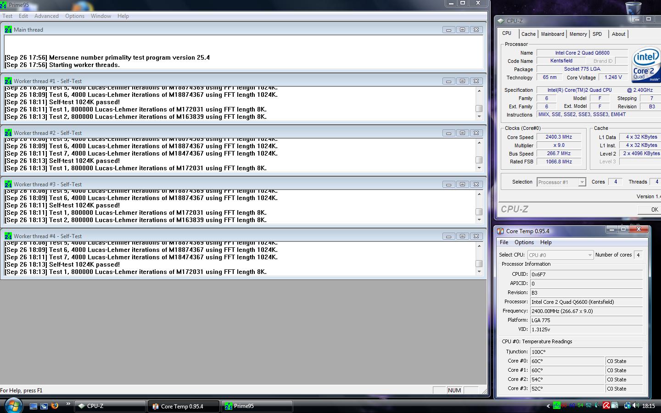Click the Prime95 icon in the title bar

(4, 5)
